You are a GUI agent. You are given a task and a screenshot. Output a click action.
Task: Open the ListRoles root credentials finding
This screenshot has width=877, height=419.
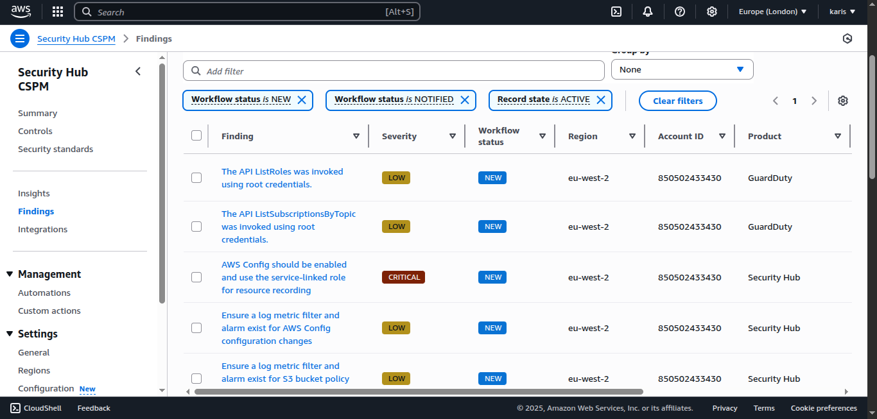pyautogui.click(x=282, y=178)
